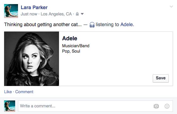This screenshot has height=114, width=177.
Task: Click the headphones listening icon
Action: (x=92, y=25)
